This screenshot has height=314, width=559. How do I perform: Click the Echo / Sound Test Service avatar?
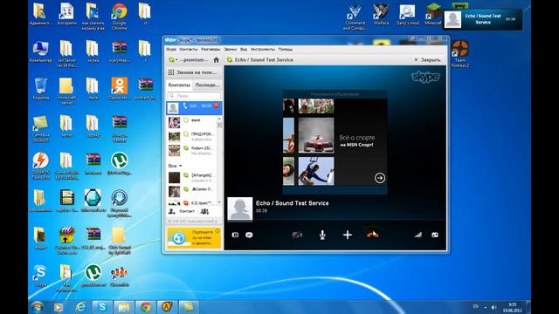pos(240,209)
